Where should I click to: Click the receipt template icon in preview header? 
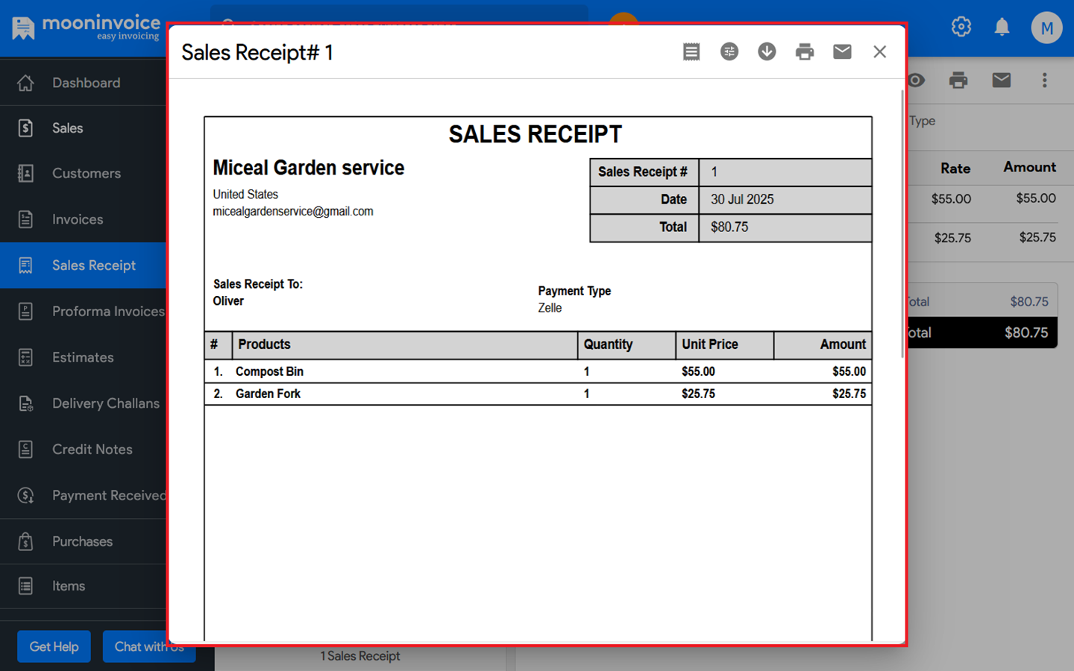click(x=691, y=51)
